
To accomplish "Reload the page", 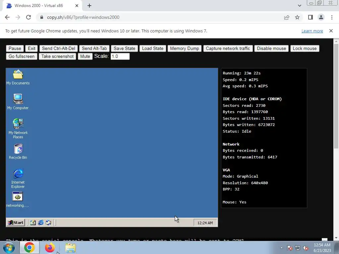I will pos(28,17).
